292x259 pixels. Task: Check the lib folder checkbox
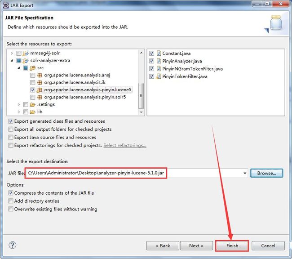click(x=26, y=112)
